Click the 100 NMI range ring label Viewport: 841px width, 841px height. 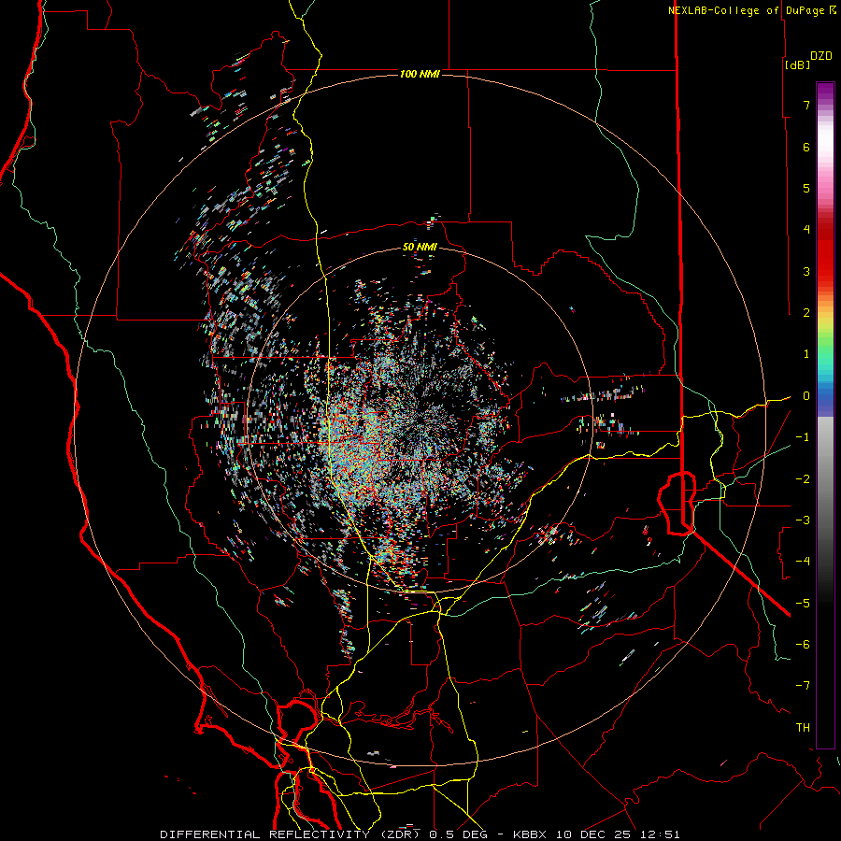point(420,74)
